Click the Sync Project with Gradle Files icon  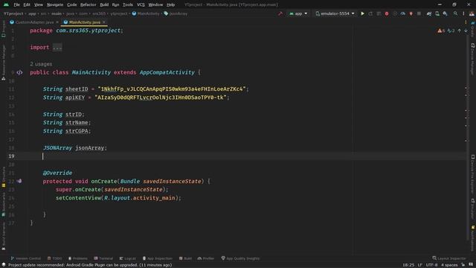point(429,13)
